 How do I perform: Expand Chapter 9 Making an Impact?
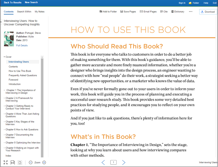pyautogui.click(x=4, y=148)
